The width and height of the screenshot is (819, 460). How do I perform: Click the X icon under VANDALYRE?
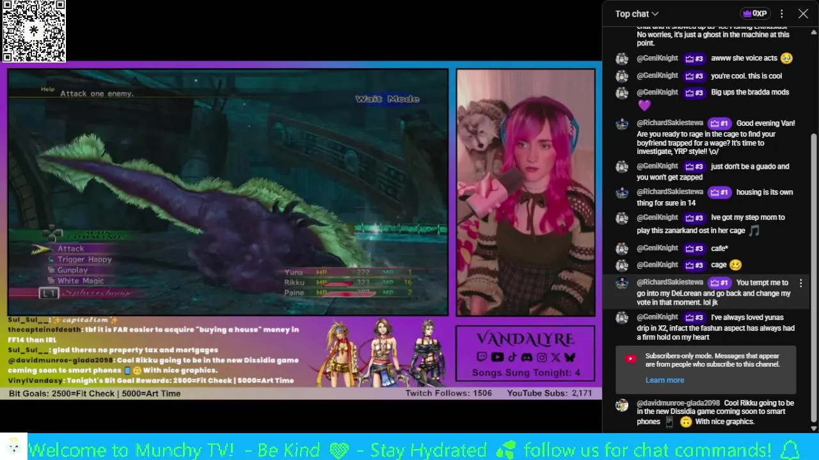coord(555,357)
